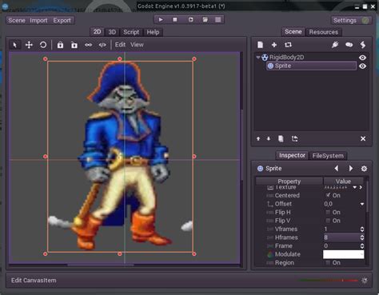379x295 pixels.
Task: Move selected node down in tree
Action: coord(269,138)
